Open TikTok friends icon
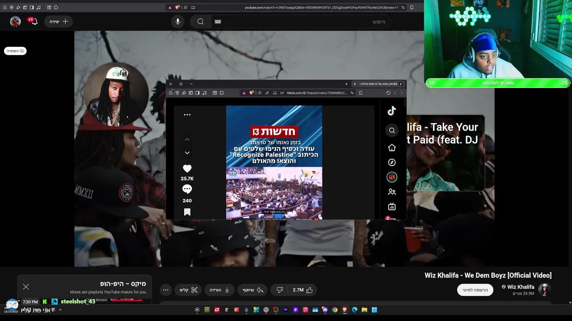This screenshot has width=572, height=321. coord(392,192)
